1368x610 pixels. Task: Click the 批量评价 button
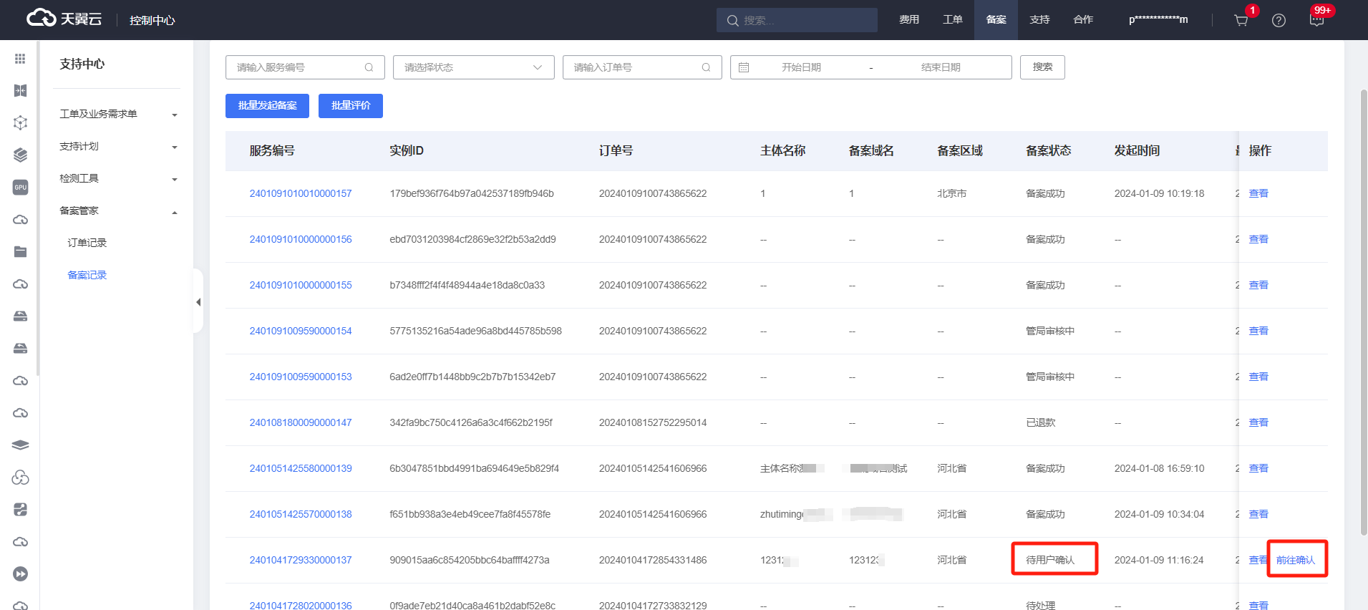[x=351, y=105]
